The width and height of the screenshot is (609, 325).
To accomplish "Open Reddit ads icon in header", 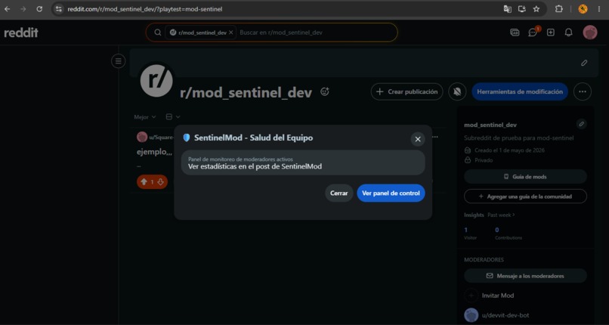I will [x=515, y=32].
